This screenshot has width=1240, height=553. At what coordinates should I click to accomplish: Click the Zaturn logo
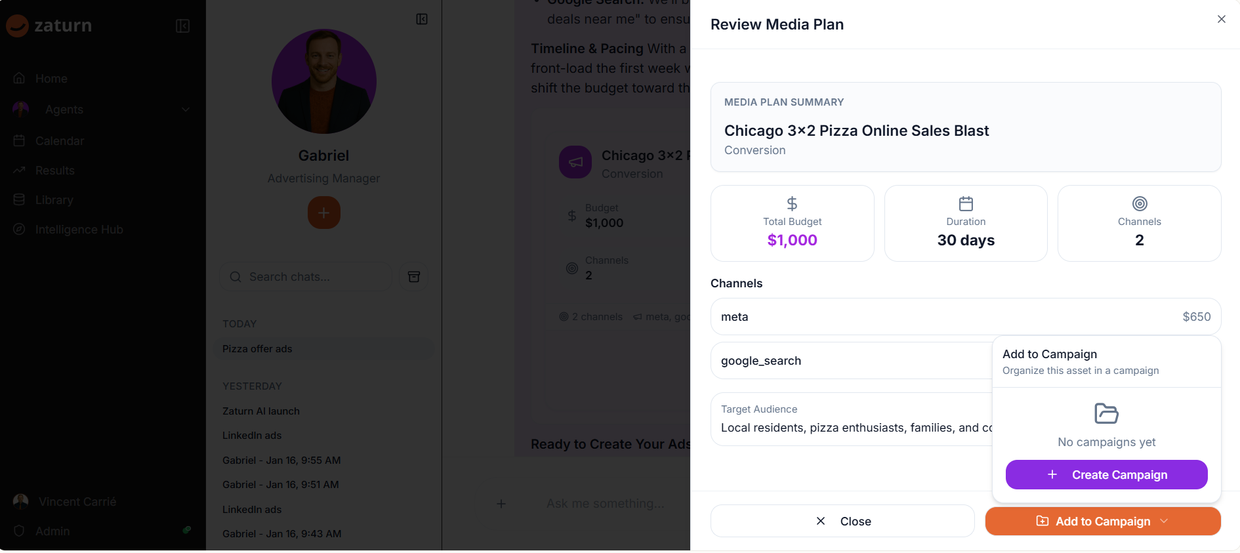(x=49, y=26)
